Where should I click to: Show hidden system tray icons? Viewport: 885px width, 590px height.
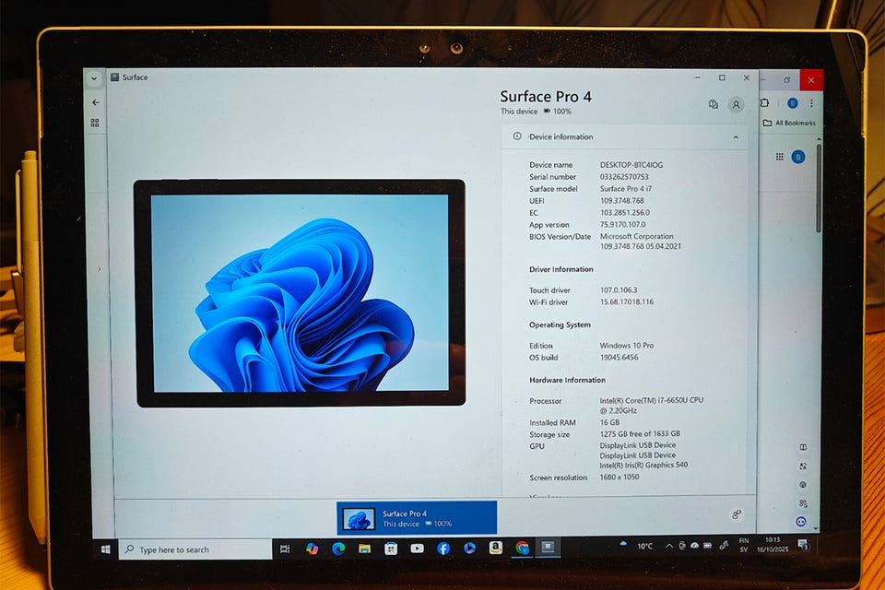tap(669, 546)
